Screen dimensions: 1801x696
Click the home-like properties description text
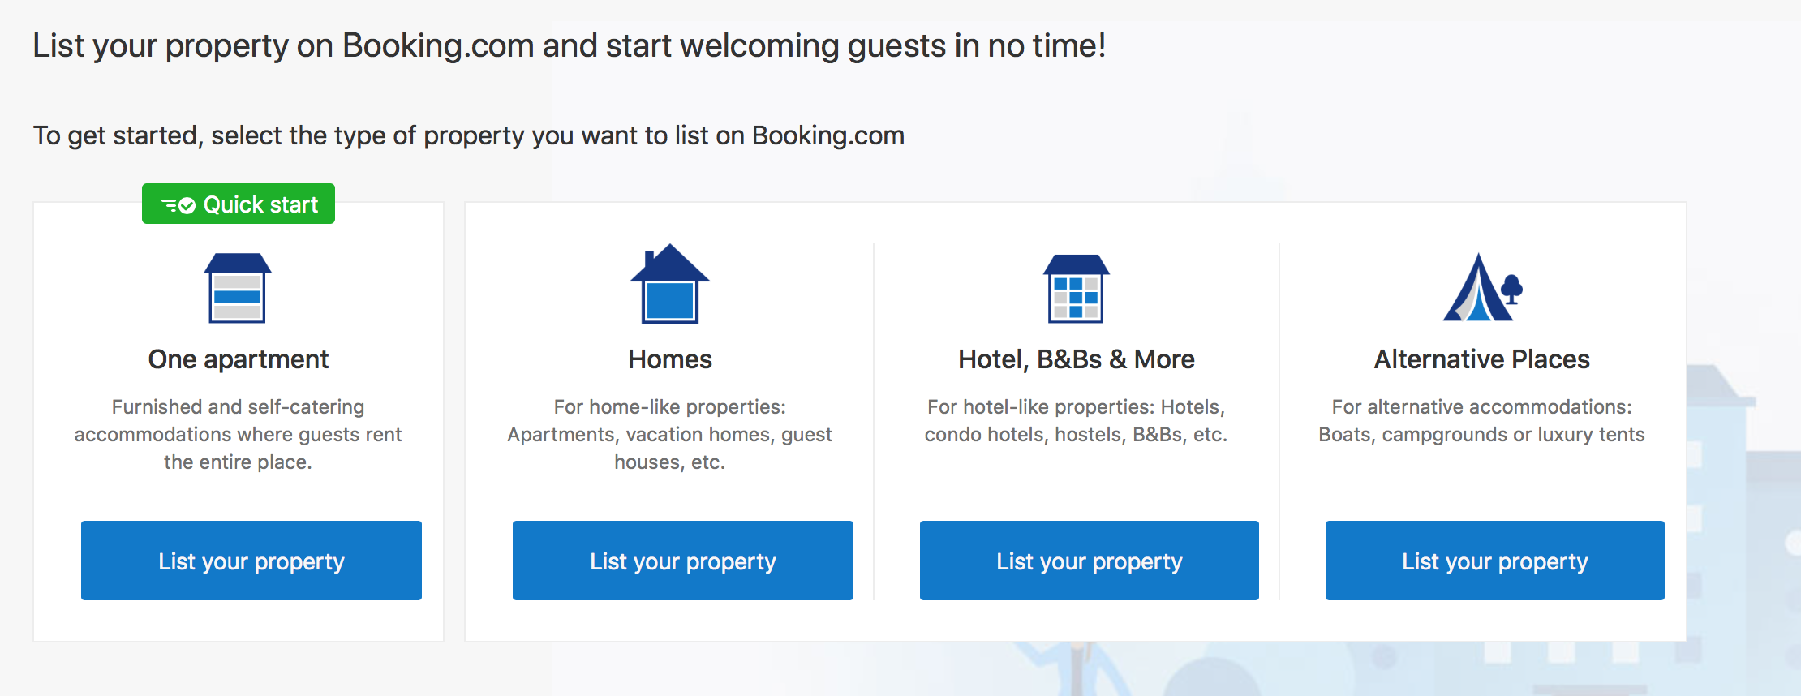(x=670, y=434)
